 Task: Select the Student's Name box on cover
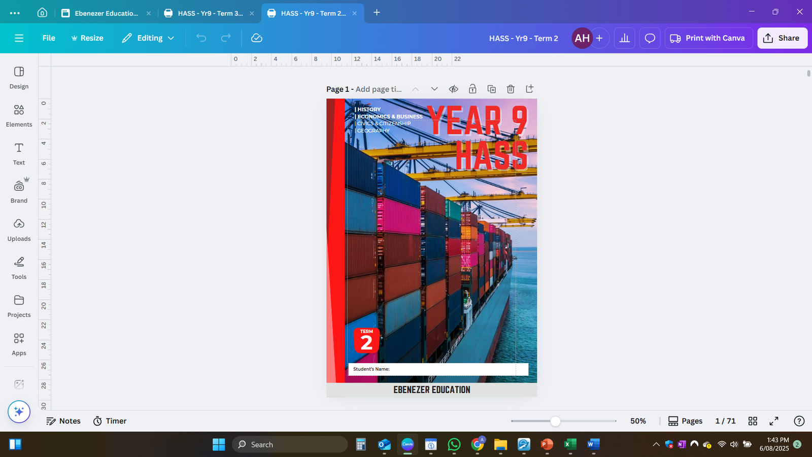[x=437, y=369]
